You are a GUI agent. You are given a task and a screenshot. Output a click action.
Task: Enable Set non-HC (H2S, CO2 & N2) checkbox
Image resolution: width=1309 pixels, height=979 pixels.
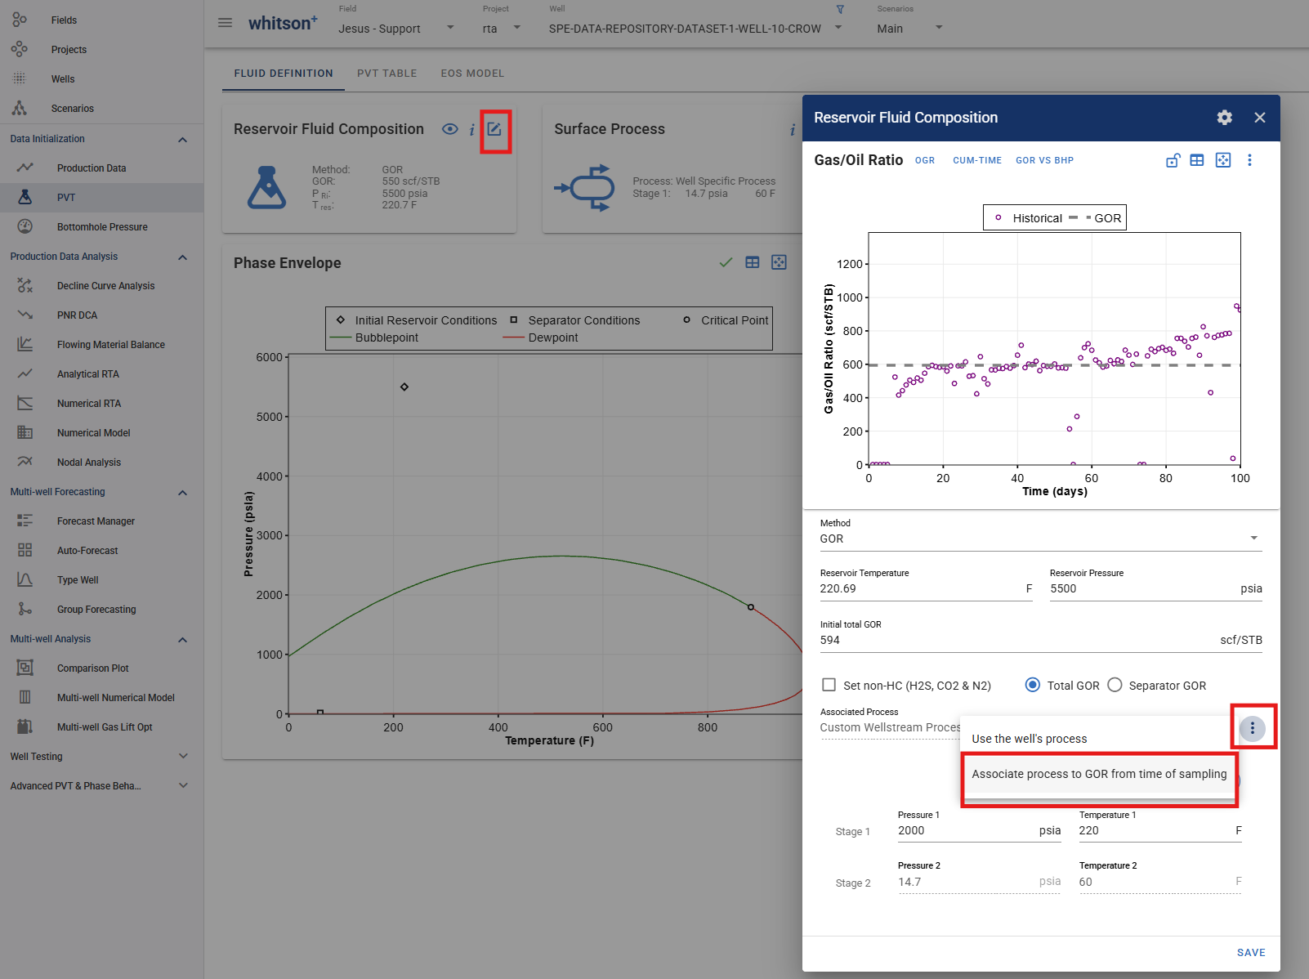829,685
